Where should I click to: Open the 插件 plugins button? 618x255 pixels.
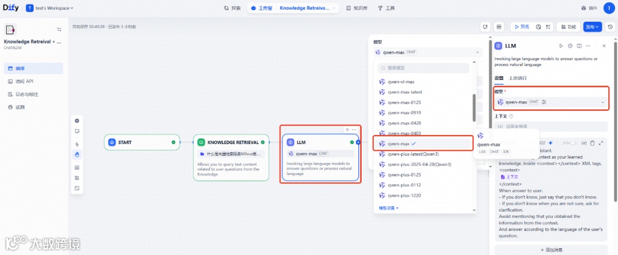click(x=589, y=8)
